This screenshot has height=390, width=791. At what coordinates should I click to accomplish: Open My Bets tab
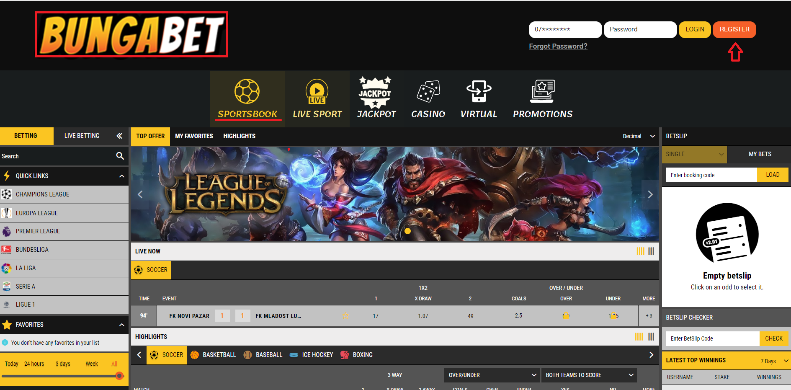(760, 154)
